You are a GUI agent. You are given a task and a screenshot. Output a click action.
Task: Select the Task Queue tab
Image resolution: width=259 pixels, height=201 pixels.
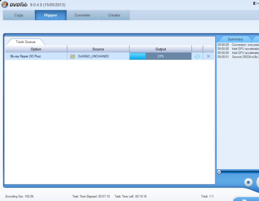(x=26, y=42)
